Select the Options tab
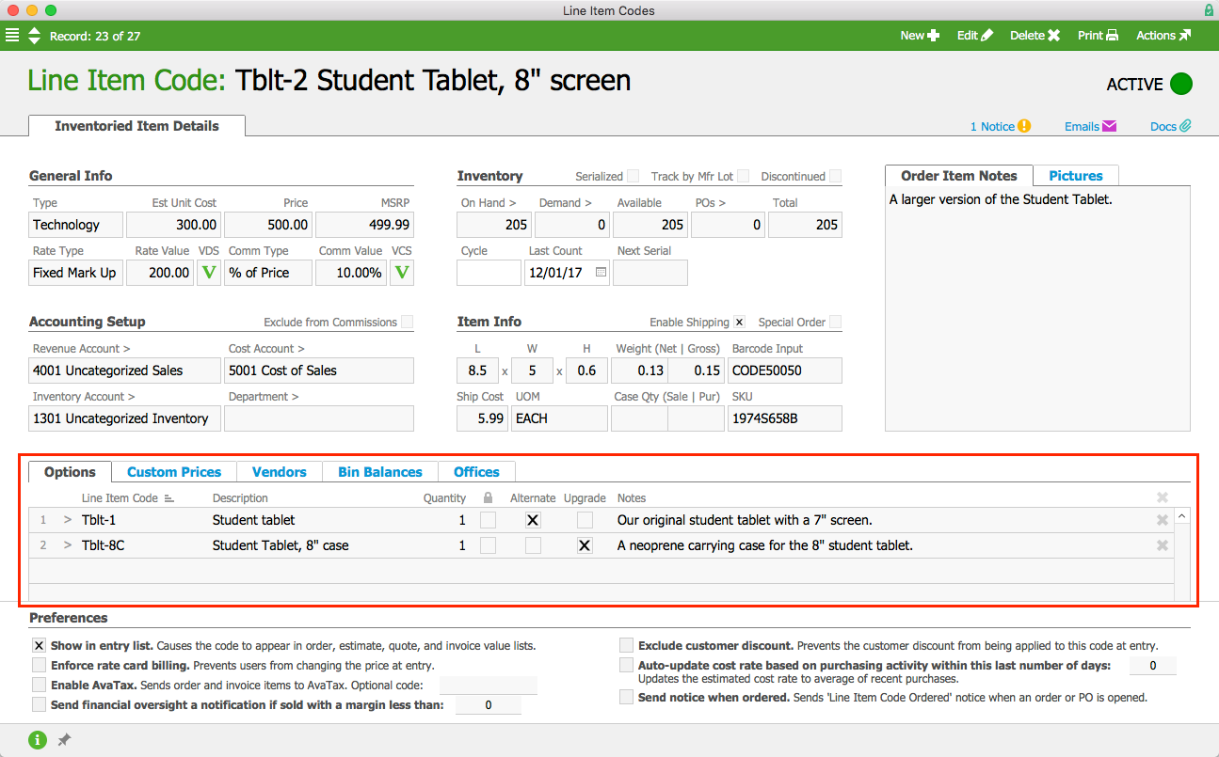1219x757 pixels. pos(71,472)
